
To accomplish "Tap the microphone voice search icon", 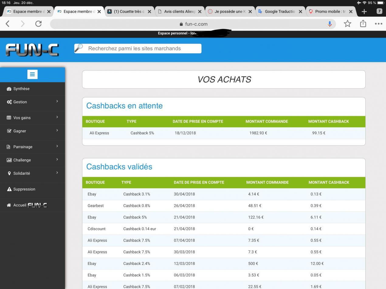I will [x=330, y=24].
